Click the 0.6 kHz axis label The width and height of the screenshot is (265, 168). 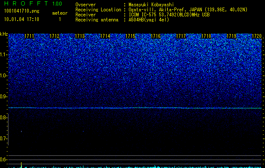pyautogui.click(x=3, y=160)
